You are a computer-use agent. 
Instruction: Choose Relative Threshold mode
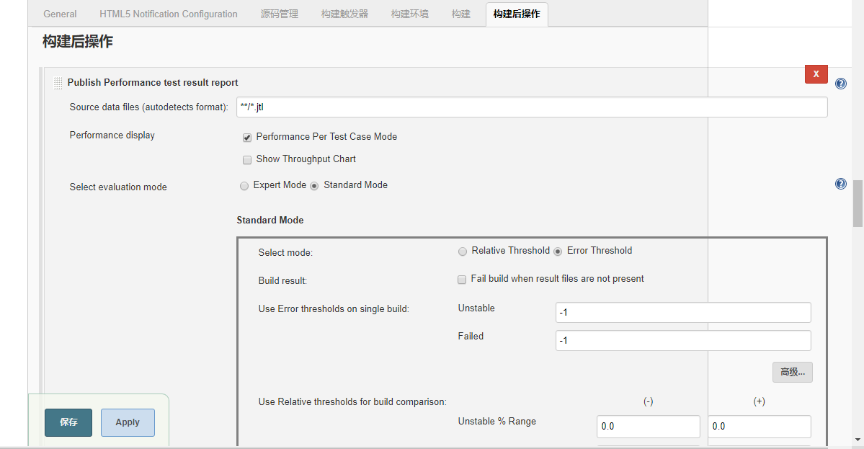463,252
